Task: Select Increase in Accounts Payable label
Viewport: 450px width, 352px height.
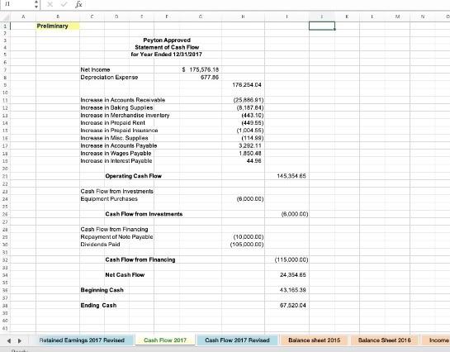Action: (x=119, y=146)
